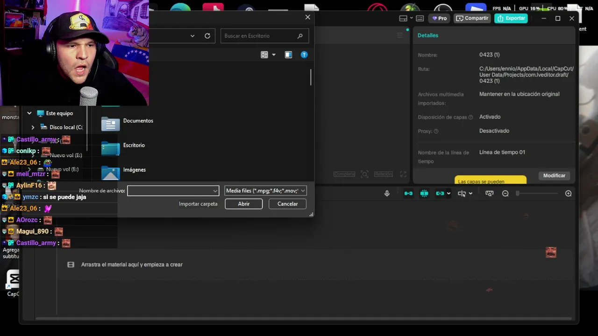Open dropdown arrow beside linkage icon
The width and height of the screenshot is (598, 336).
(448, 193)
